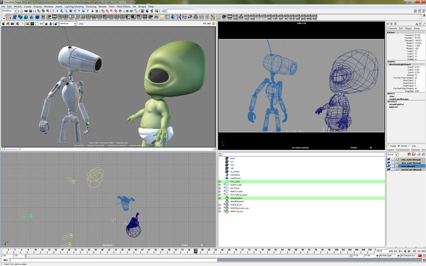Click the 'zoom' MEL shelf button

click(235, 17)
